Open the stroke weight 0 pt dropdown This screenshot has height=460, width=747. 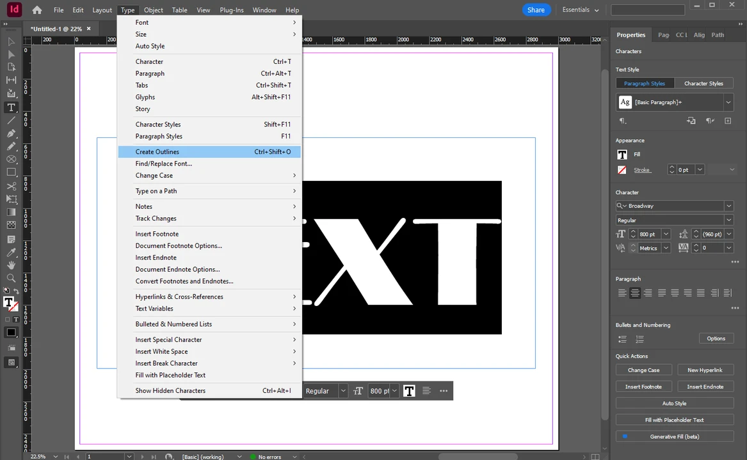coord(700,170)
